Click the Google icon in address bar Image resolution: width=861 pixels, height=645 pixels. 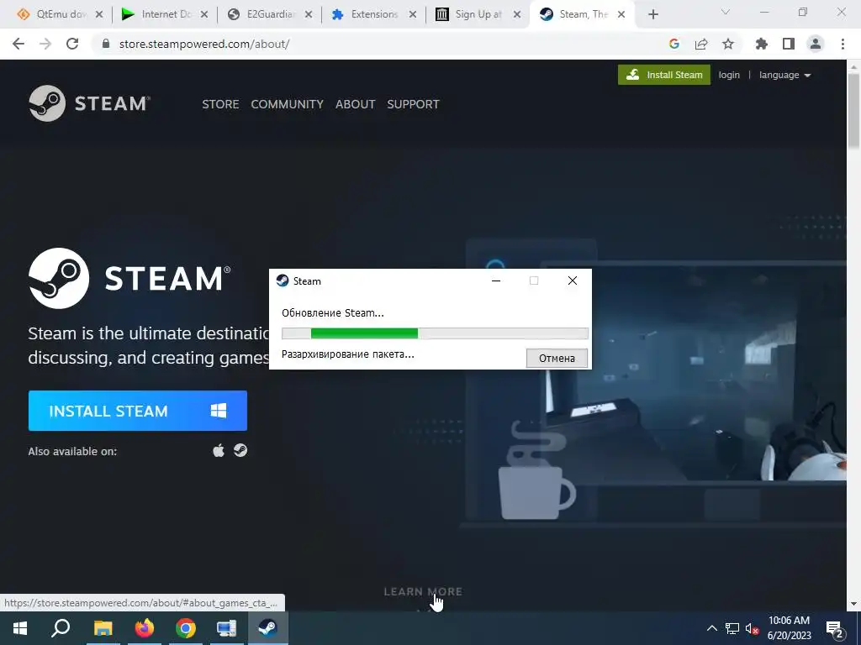point(674,44)
